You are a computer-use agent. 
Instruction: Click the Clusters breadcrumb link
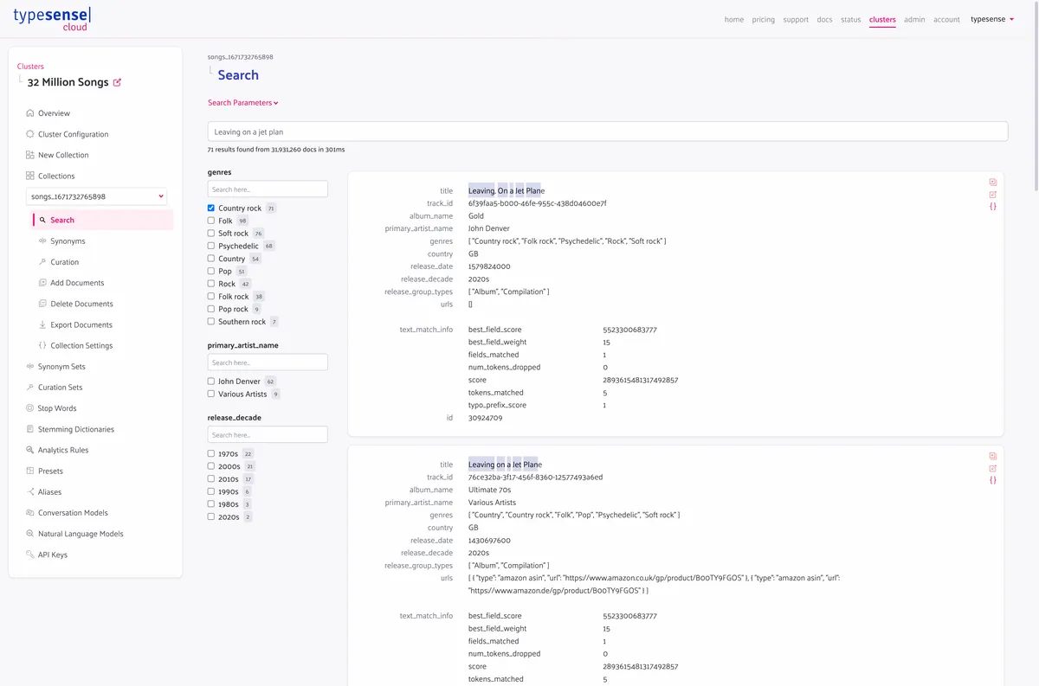click(x=30, y=67)
